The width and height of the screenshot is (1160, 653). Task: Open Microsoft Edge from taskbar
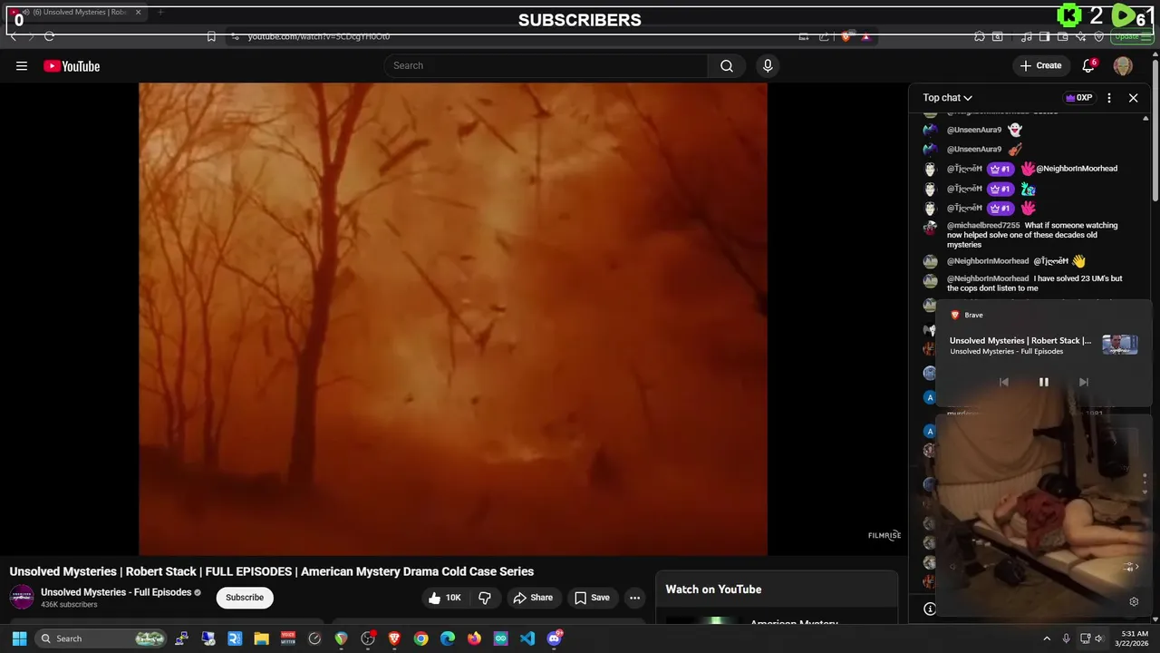[x=448, y=638]
